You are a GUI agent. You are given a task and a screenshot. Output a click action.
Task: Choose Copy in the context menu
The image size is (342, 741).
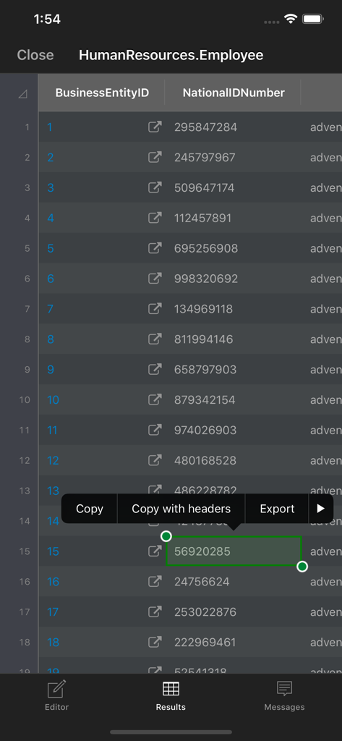pyautogui.click(x=89, y=509)
